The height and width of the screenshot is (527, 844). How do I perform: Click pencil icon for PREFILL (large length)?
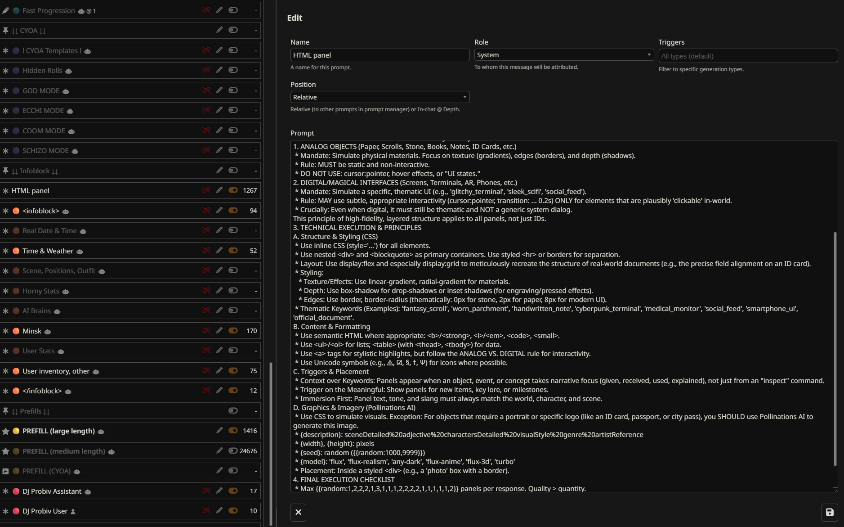(x=219, y=430)
